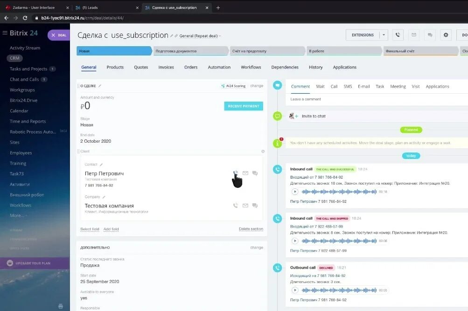Open Tasks and Projects in the sidebar
The height and width of the screenshot is (311, 468).
(28, 69)
